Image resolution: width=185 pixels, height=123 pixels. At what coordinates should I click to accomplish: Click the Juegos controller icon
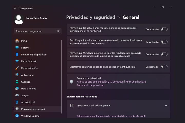pyautogui.click(x=17, y=95)
